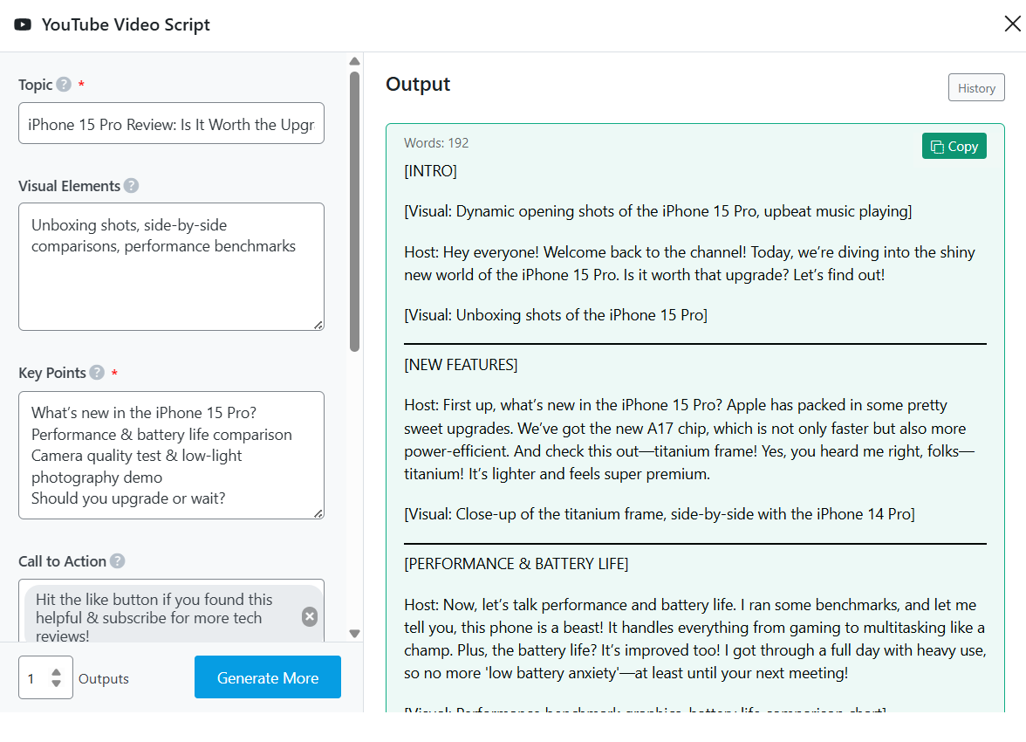The height and width of the screenshot is (742, 1026).
Task: Click inside the Visual Elements text area
Action: point(171,279)
